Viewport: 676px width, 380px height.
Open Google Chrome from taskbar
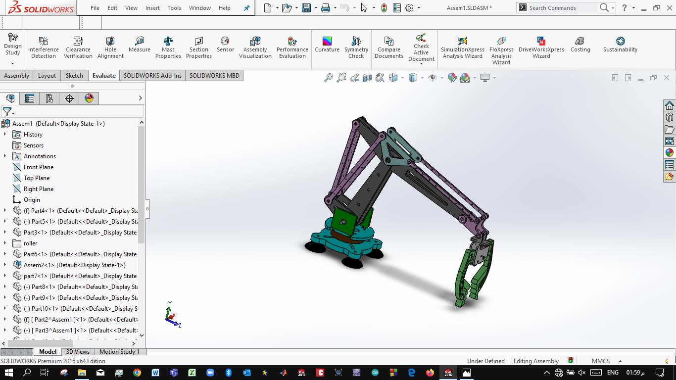click(137, 373)
